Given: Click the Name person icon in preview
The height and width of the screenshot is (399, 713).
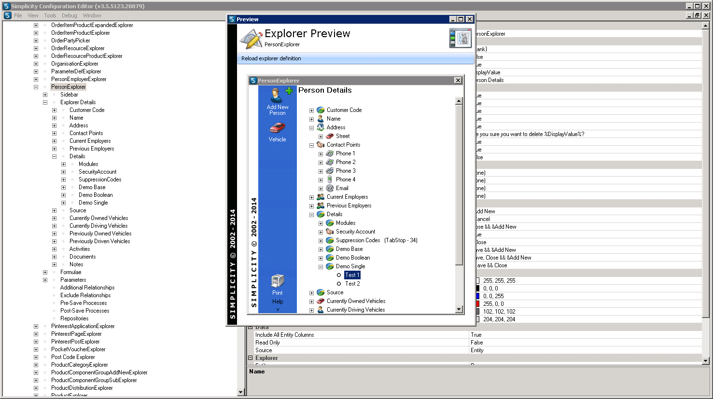Looking at the screenshot, I should coord(321,119).
